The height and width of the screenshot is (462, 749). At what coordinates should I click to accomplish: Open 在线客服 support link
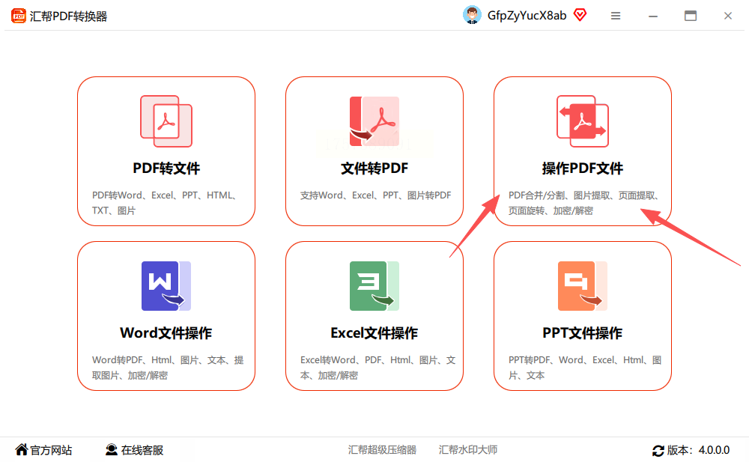click(142, 450)
